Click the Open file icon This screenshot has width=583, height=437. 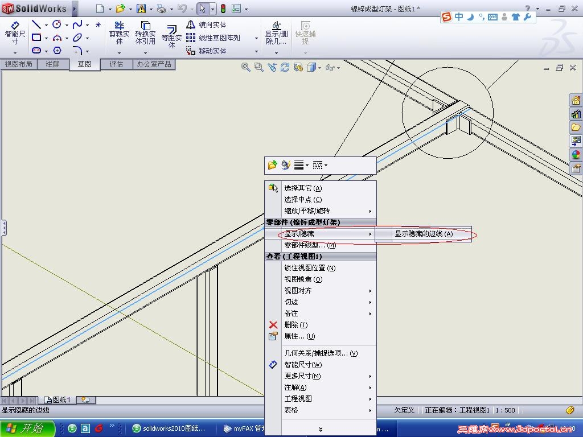coord(120,9)
